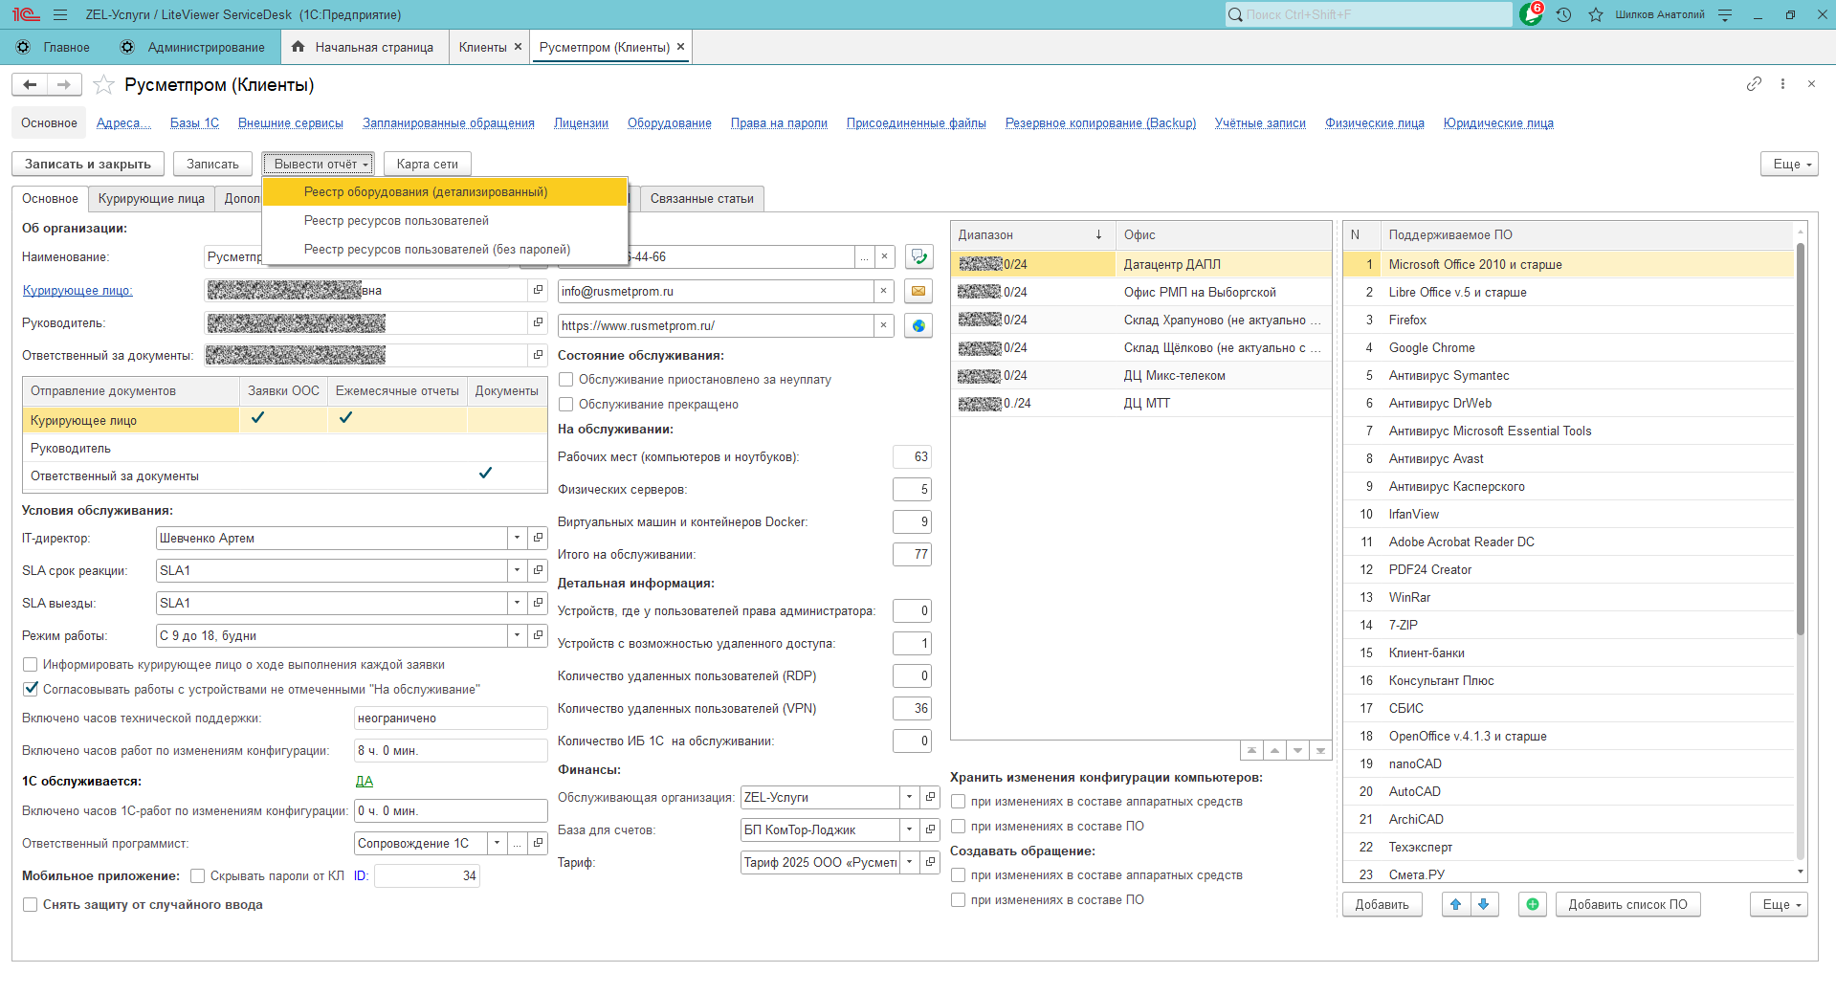The height and width of the screenshot is (995, 1836).
Task: Open the 'Вывести отчёт' dropdown button
Action: (x=319, y=164)
